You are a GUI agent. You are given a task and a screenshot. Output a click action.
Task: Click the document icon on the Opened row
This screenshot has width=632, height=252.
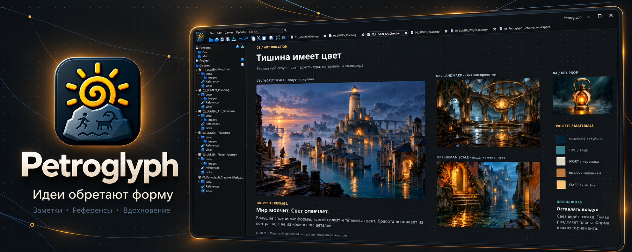click(x=243, y=65)
